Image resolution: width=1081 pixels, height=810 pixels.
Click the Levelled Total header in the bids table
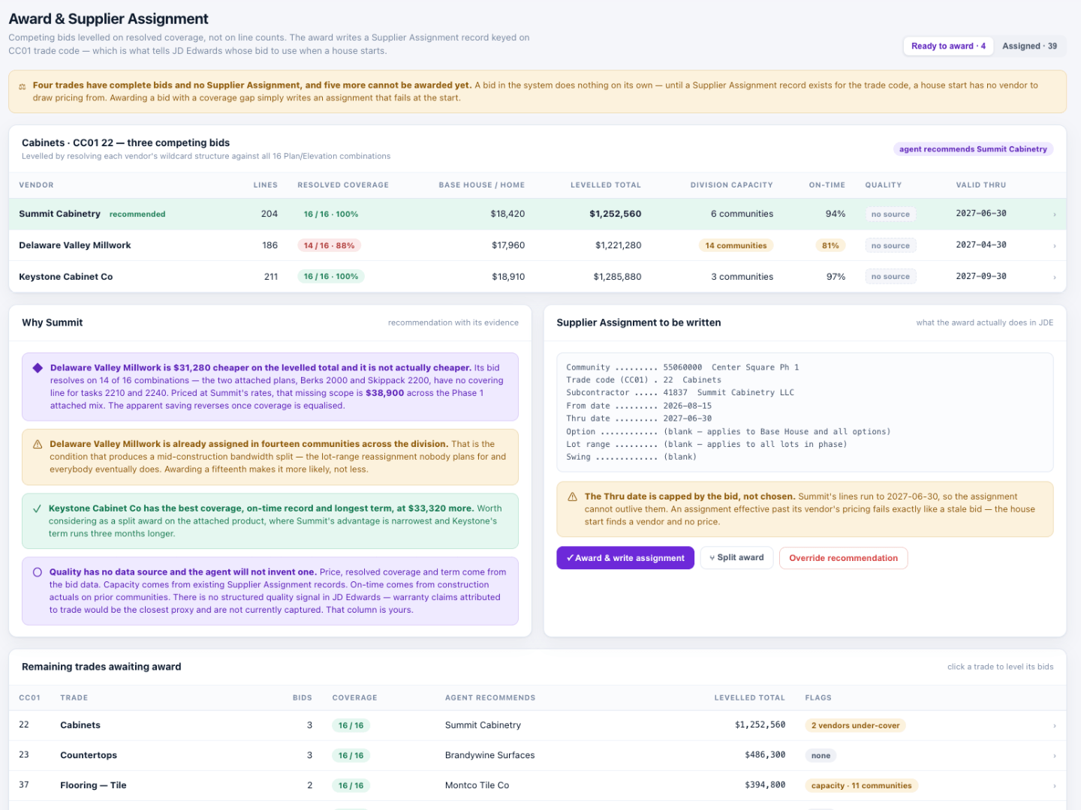click(x=606, y=185)
